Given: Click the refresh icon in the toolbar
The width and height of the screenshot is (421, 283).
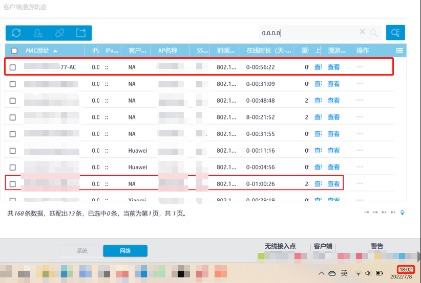Looking at the screenshot, I should coord(16,33).
